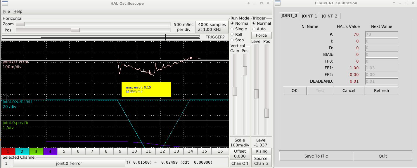Click the Horizontal Pos slider handle

coord(75,30)
